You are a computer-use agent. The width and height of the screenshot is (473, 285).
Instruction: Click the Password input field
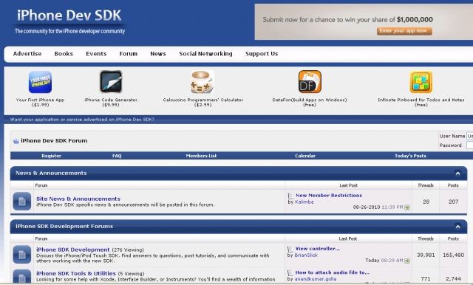(470, 145)
